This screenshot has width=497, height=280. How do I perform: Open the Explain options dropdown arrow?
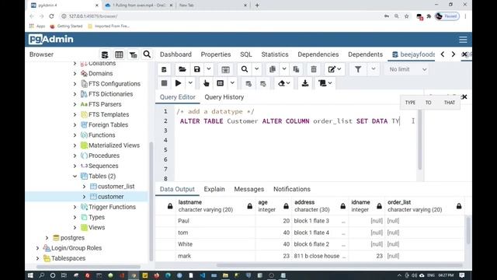point(232,83)
